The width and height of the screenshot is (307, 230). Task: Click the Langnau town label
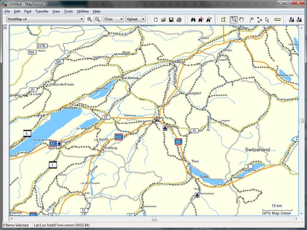225,120
